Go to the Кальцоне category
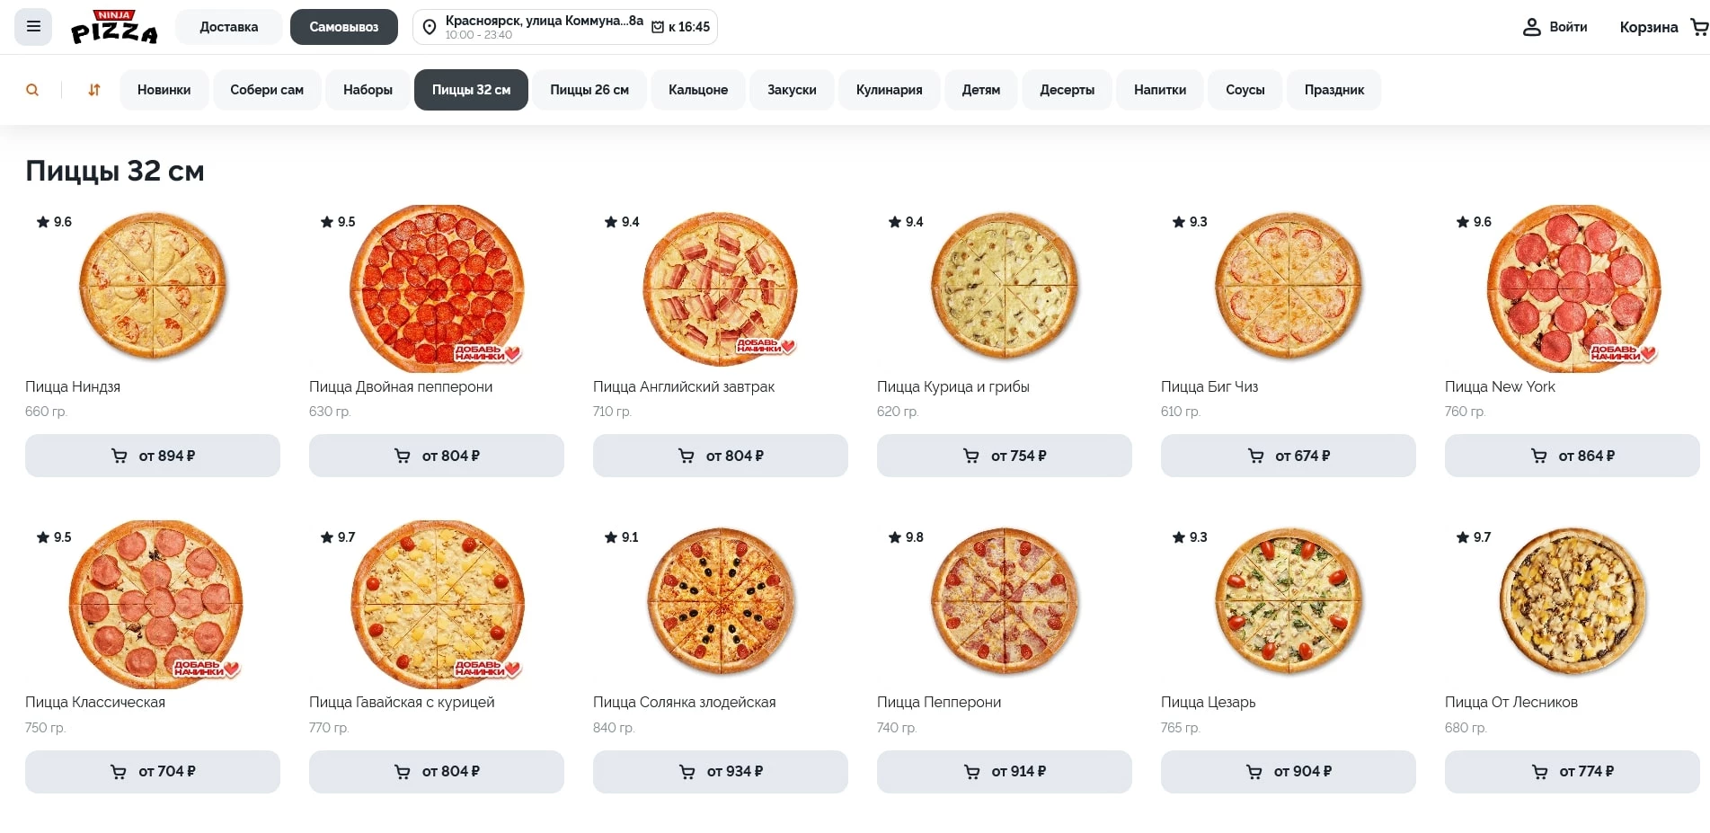 tap(697, 90)
